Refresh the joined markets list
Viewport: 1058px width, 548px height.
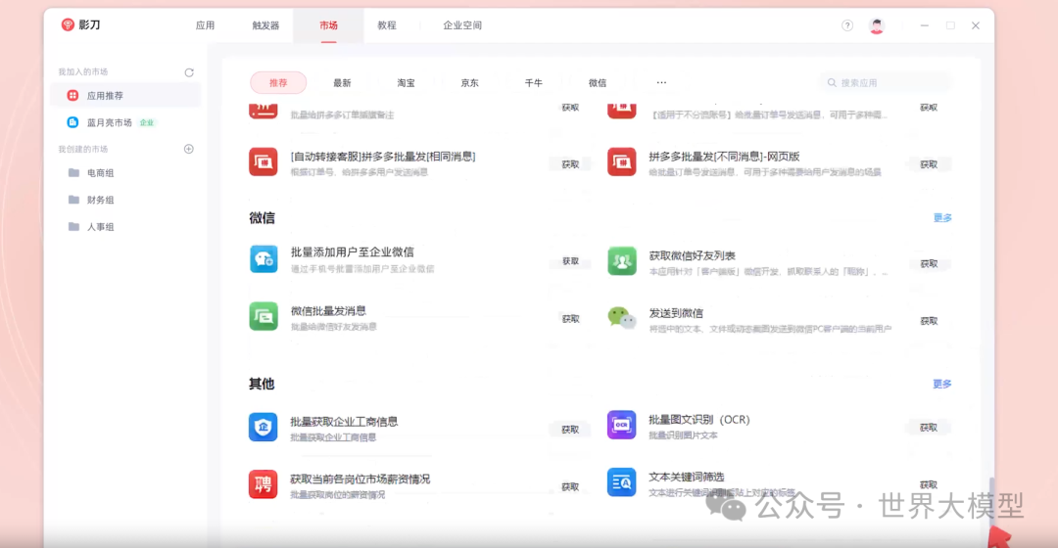189,72
